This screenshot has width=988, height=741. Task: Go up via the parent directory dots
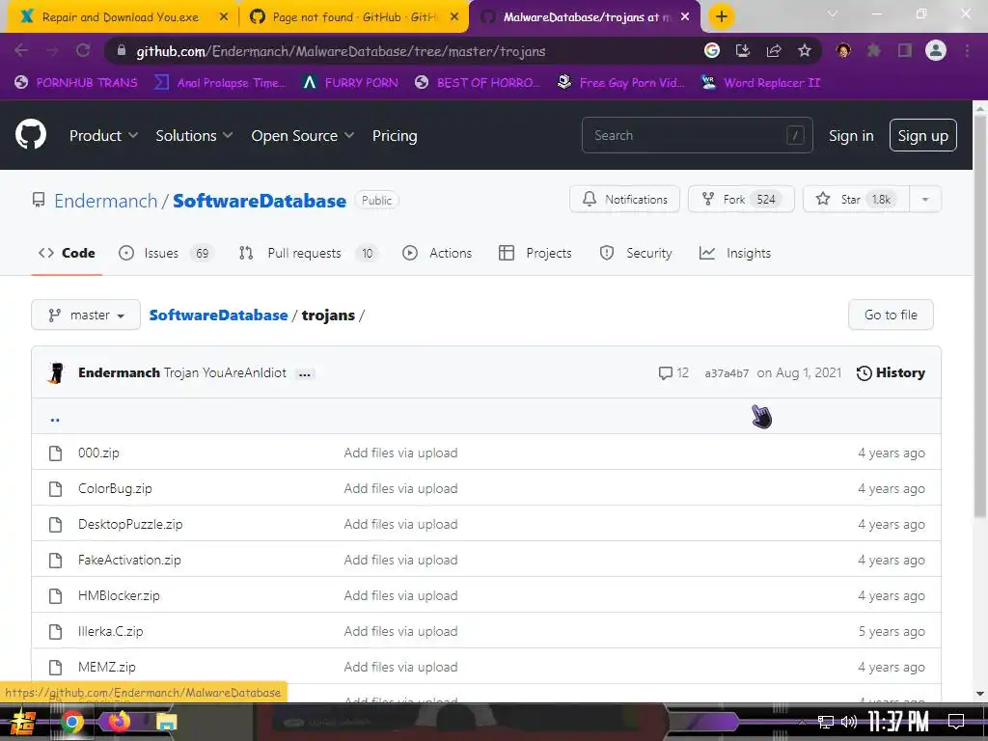[55, 418]
